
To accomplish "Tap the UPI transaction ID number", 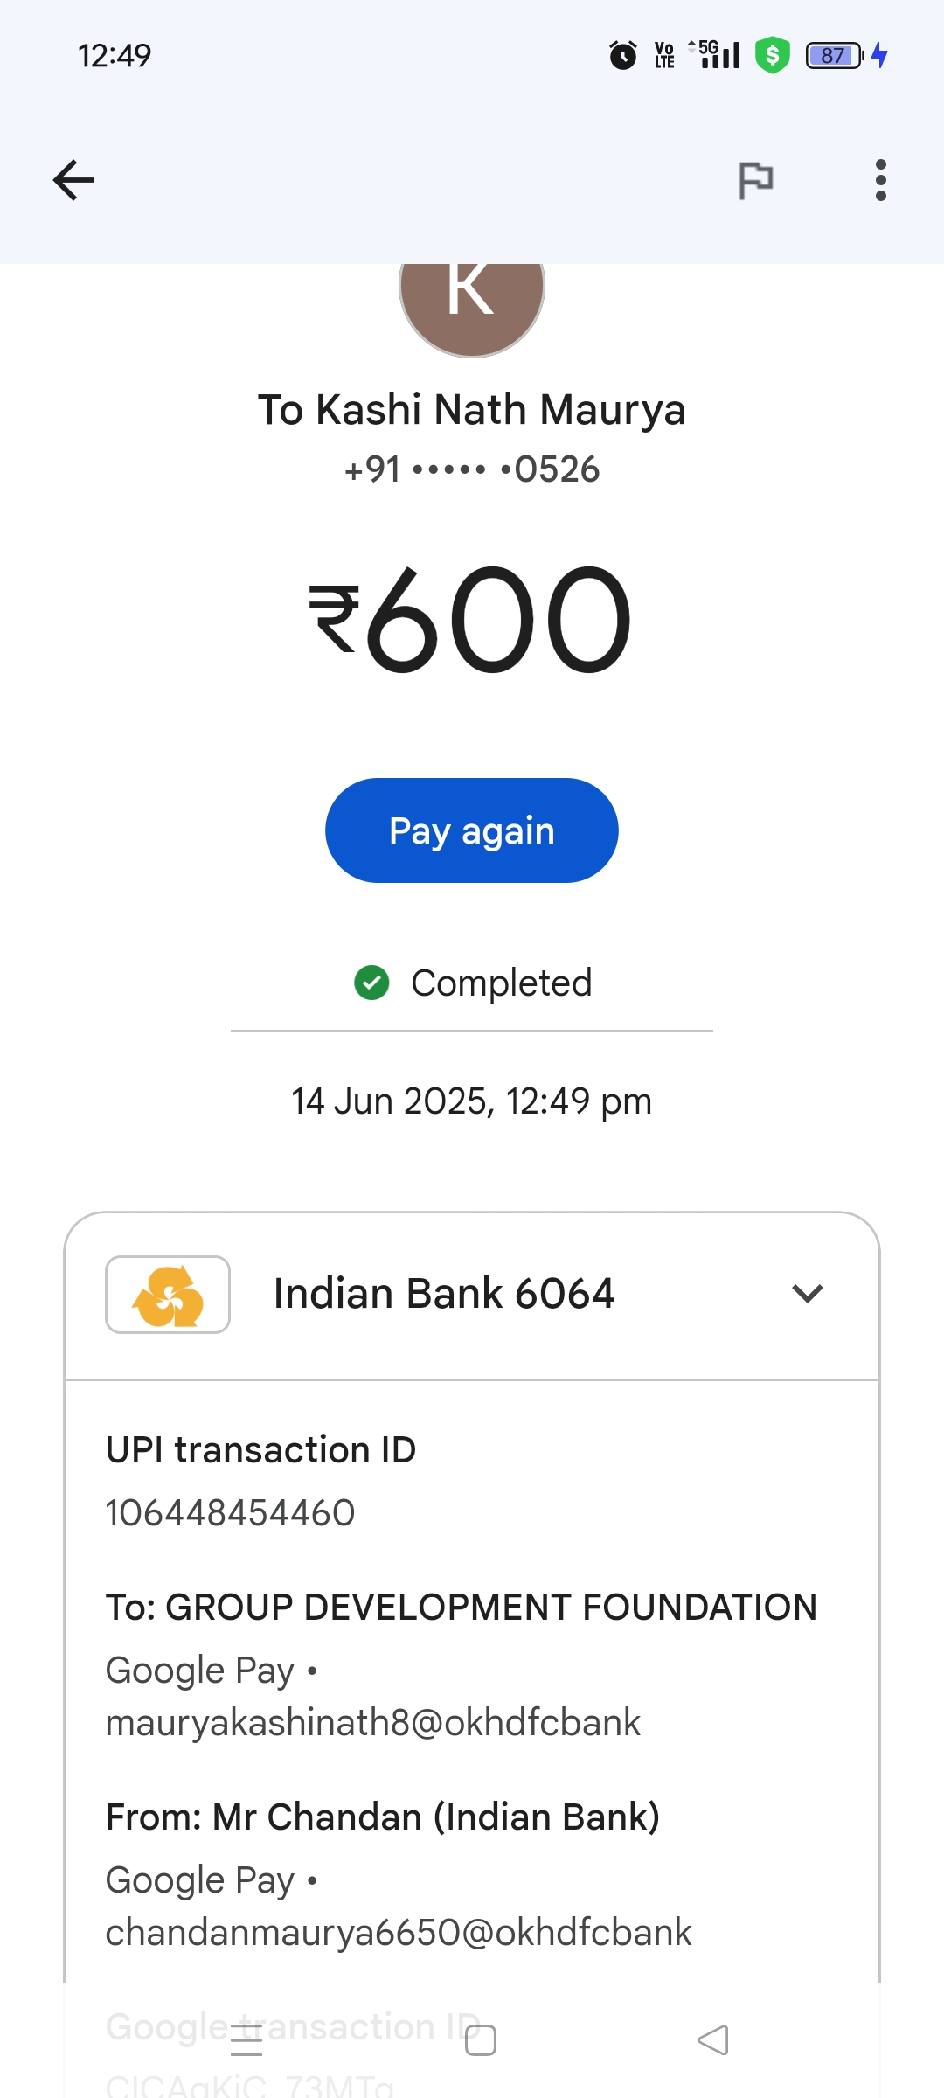I will (230, 1512).
